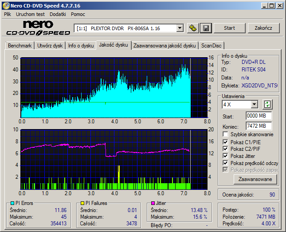Open the Dodatki menu
Screen dimensions: 286x232
point(58,14)
